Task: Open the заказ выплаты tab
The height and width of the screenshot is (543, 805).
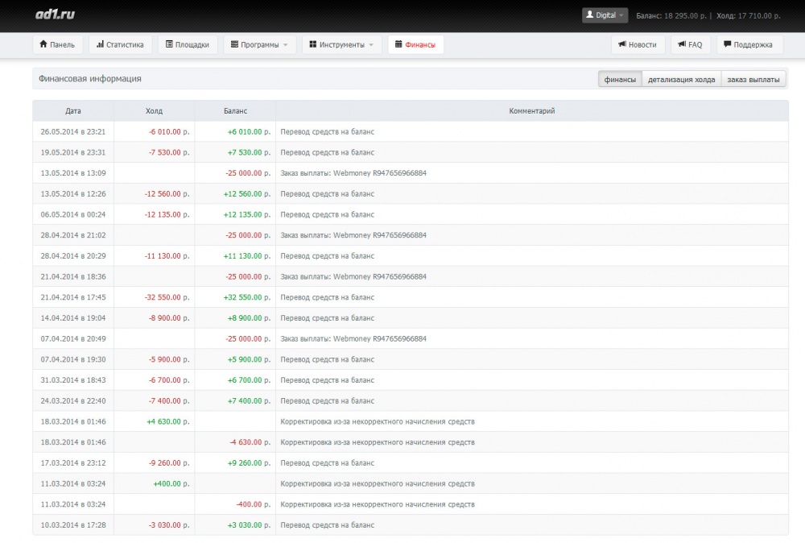Action: [x=753, y=79]
